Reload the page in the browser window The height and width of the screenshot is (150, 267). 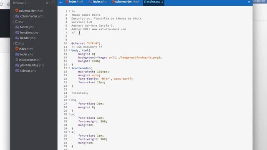2,4
